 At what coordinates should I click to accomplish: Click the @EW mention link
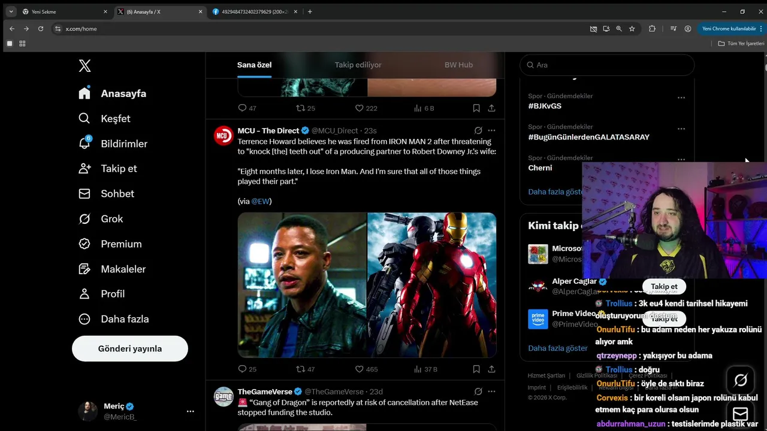260,201
